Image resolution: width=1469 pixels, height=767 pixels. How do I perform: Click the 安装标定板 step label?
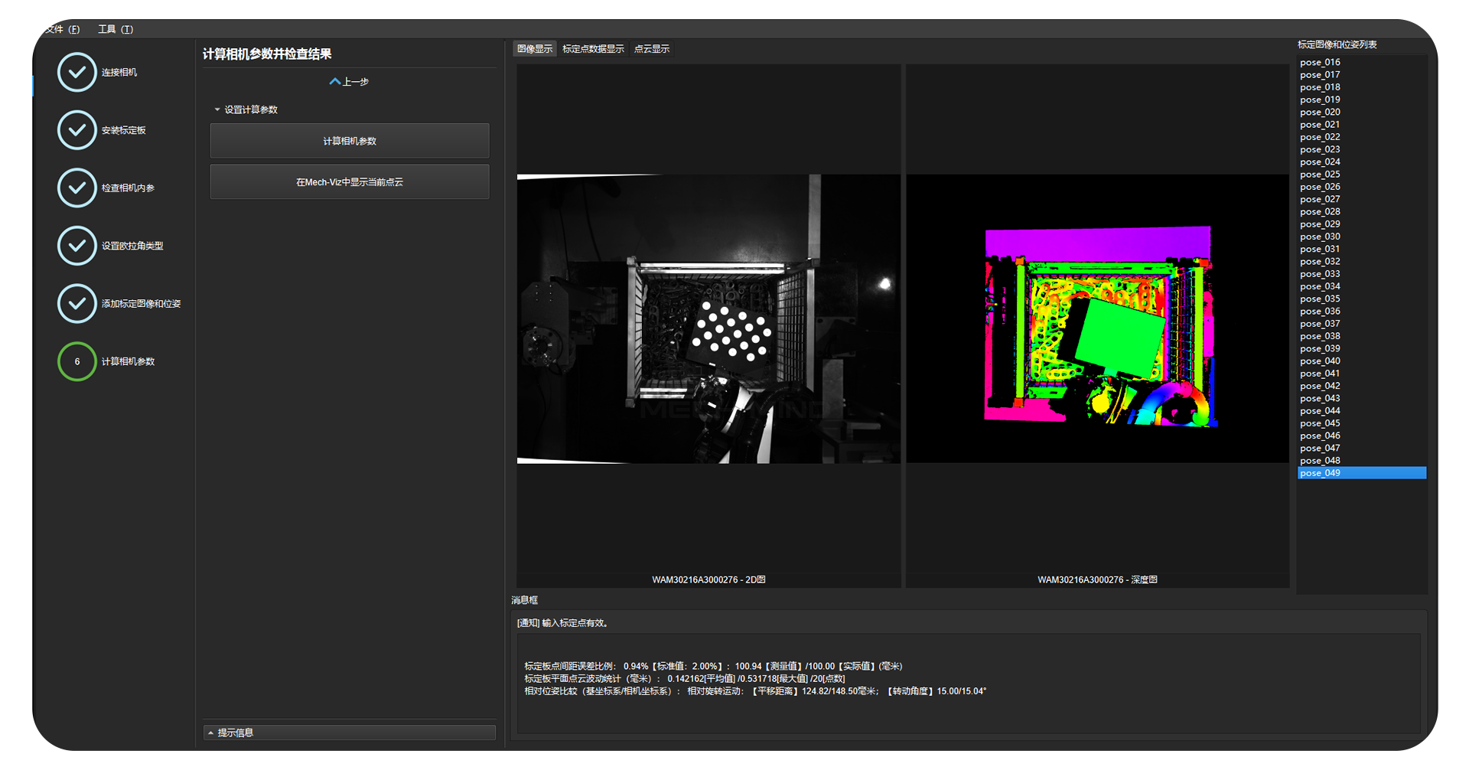pos(123,130)
